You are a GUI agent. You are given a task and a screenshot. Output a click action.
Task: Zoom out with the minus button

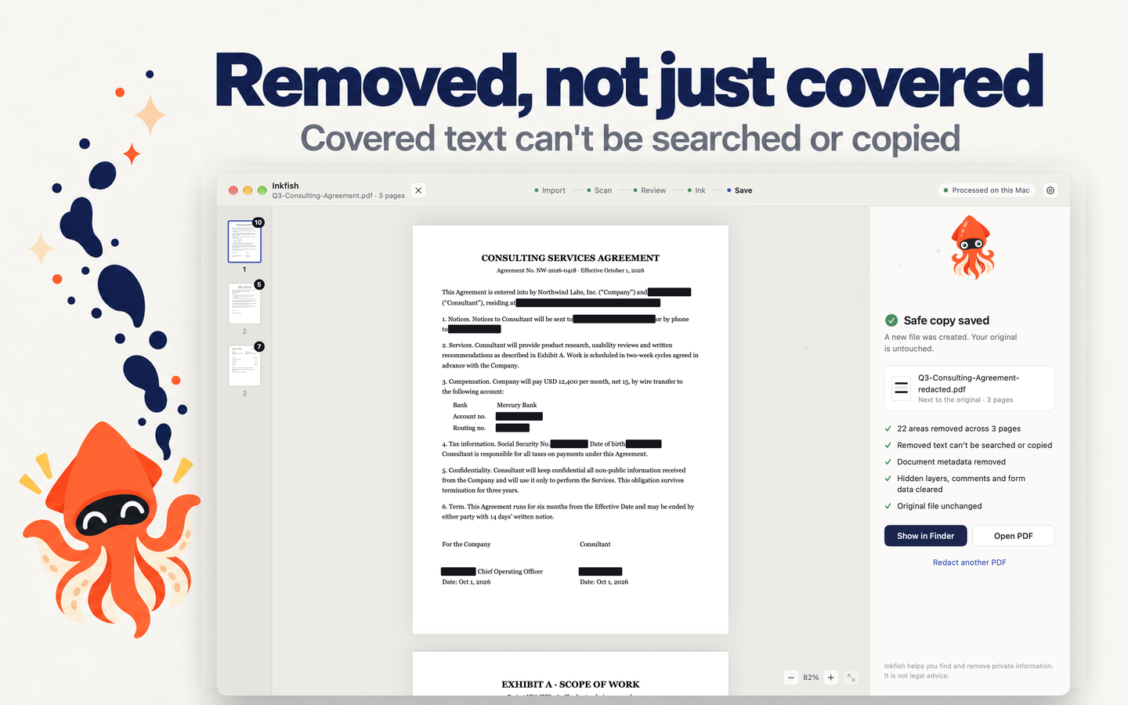(x=791, y=678)
